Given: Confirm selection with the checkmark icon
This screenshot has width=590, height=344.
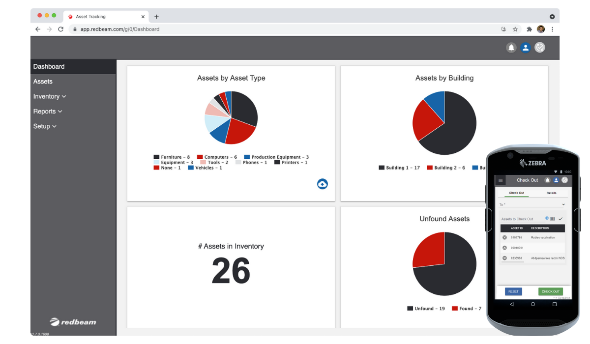Looking at the screenshot, I should 560,219.
